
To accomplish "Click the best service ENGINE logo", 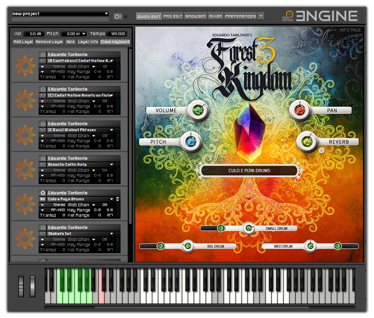I will tap(319, 16).
